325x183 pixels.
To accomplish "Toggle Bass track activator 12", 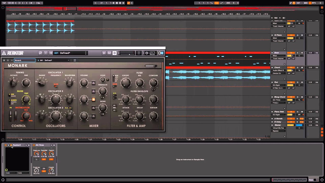I will [x=291, y=53].
